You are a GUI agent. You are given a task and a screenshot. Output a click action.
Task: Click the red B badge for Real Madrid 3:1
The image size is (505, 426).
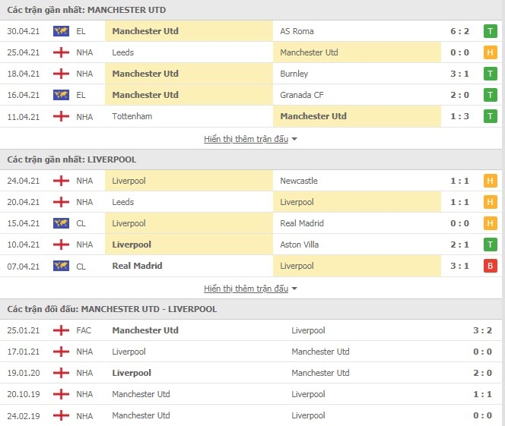pos(490,266)
